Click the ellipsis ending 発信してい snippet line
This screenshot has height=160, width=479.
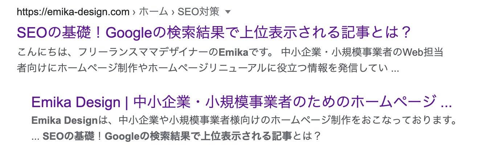[x=396, y=68]
